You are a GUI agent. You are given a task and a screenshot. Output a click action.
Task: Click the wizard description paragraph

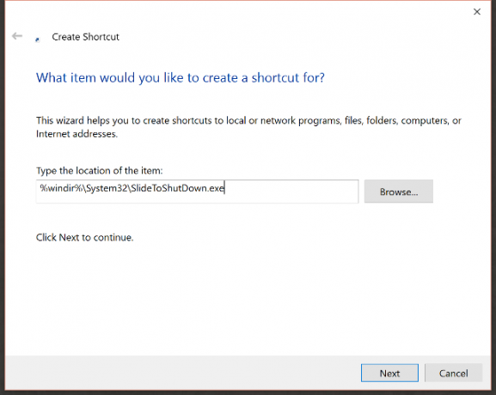[x=248, y=127]
